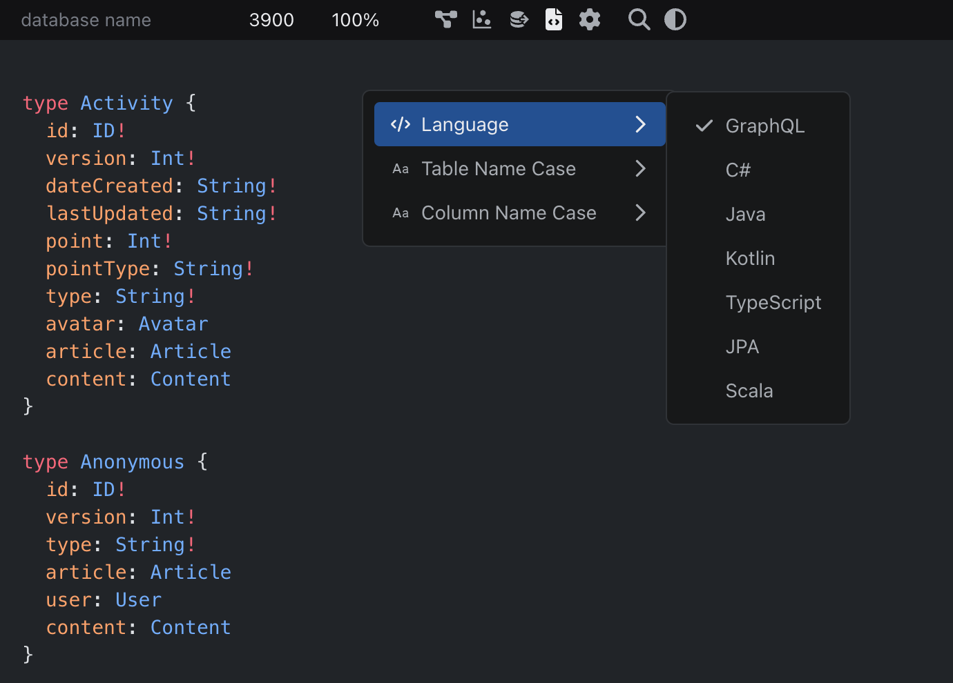Click the Aa icon beside Table Name Case

[401, 169]
